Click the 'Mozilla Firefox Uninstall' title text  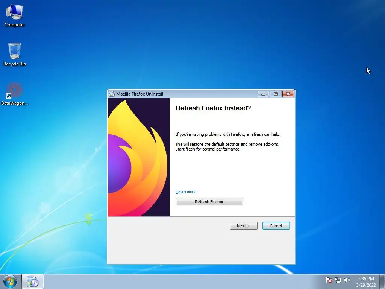(x=139, y=94)
